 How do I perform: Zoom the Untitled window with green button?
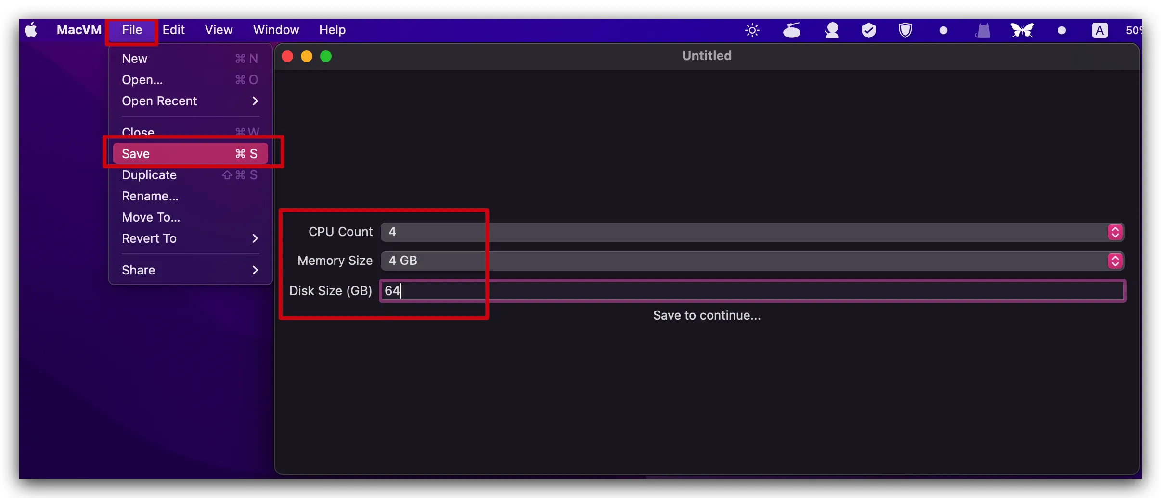pyautogui.click(x=326, y=56)
